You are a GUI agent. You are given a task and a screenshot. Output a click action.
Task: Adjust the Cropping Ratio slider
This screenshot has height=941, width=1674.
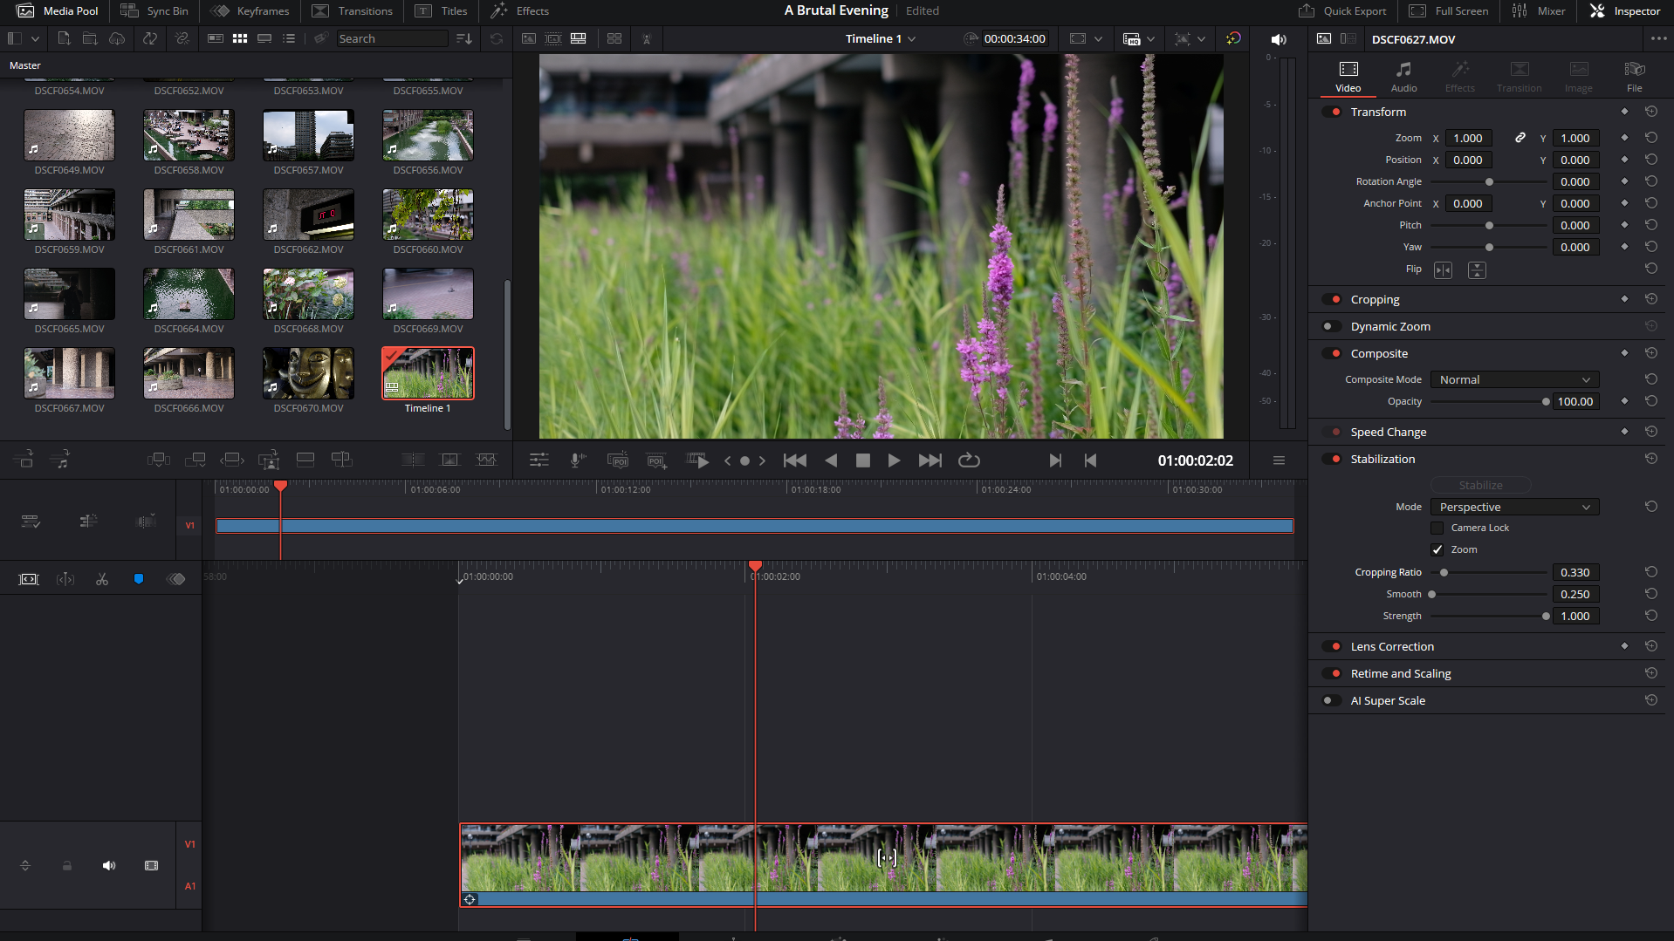1489,572
